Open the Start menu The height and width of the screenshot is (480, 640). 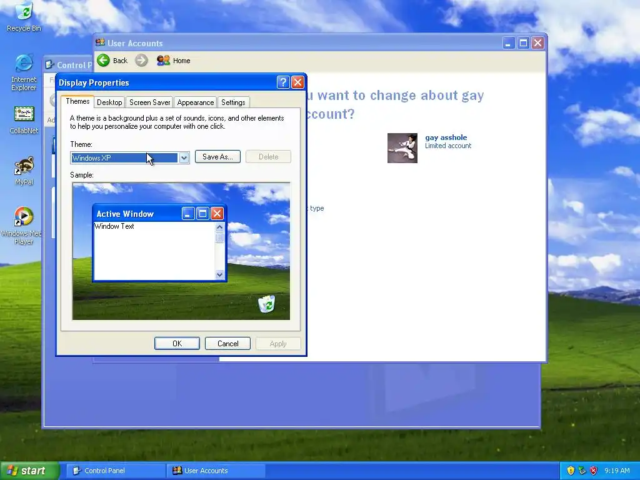(29, 471)
